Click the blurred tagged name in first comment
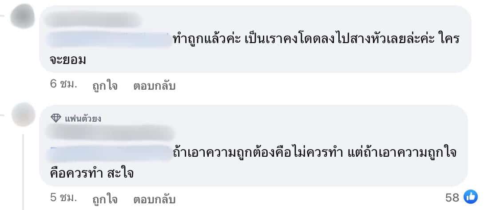 pos(109,39)
